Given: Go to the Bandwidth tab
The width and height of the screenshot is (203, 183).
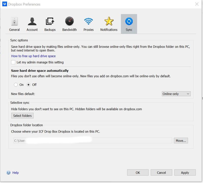Looking at the screenshot, I should pos(69,24).
